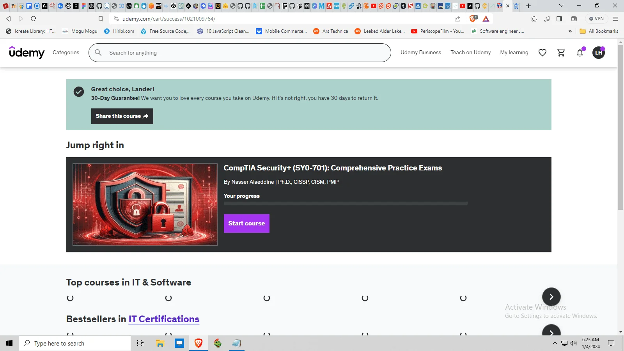This screenshot has height=351, width=624.
Task: Reload the current page
Action: (34, 19)
